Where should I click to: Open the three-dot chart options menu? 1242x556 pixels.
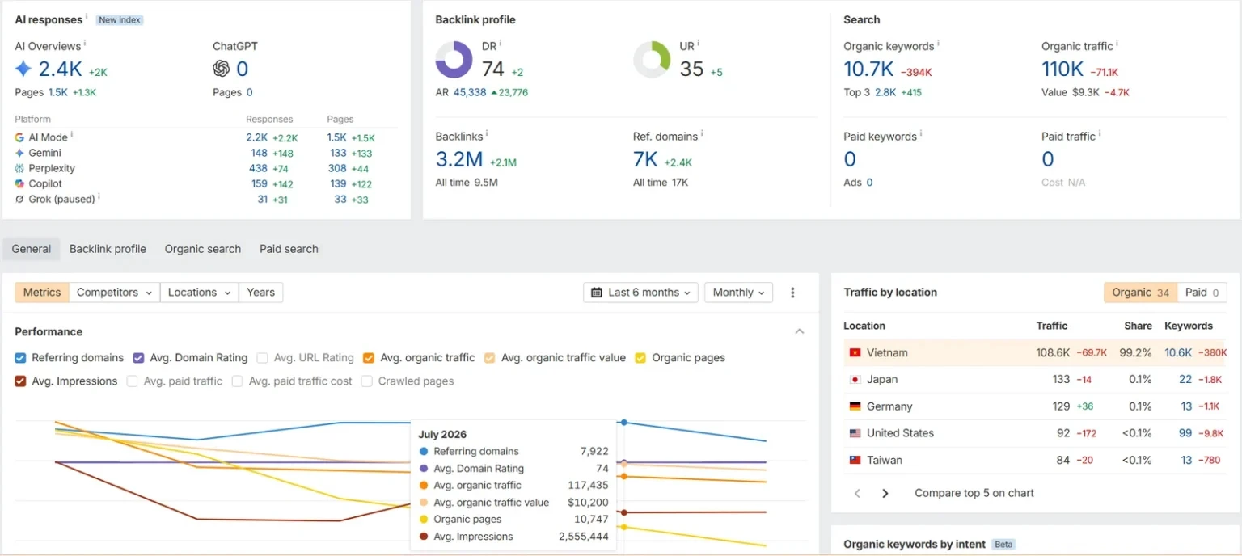[x=792, y=293]
